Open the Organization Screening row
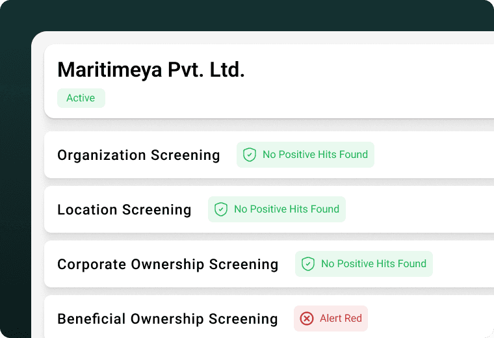 coord(269,155)
